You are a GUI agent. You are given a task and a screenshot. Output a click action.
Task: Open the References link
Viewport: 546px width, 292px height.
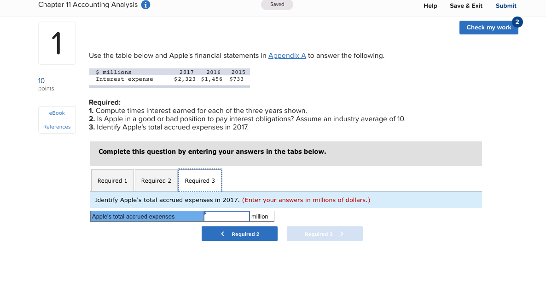pos(57,127)
